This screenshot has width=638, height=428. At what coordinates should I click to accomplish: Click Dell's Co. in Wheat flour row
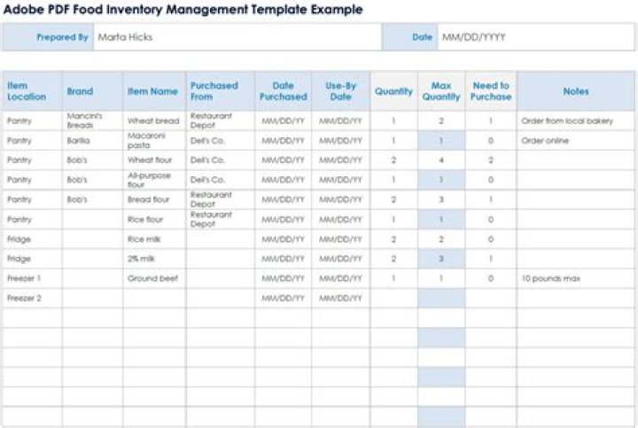pyautogui.click(x=221, y=160)
